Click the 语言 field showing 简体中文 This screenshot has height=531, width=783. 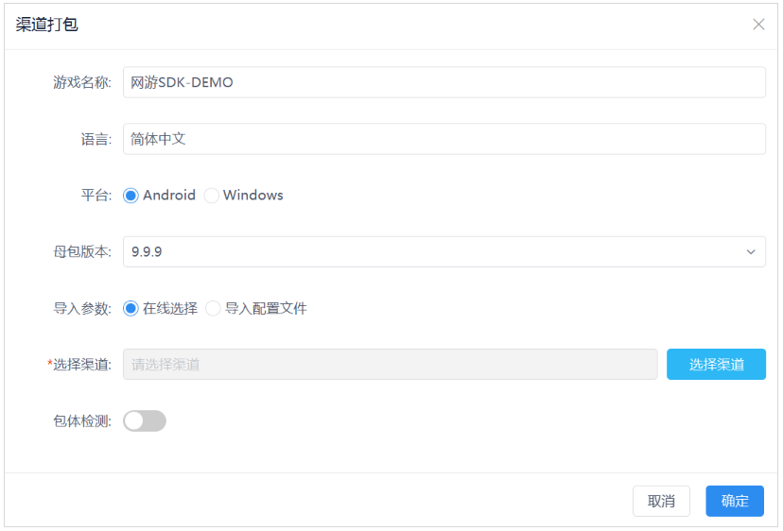click(444, 139)
